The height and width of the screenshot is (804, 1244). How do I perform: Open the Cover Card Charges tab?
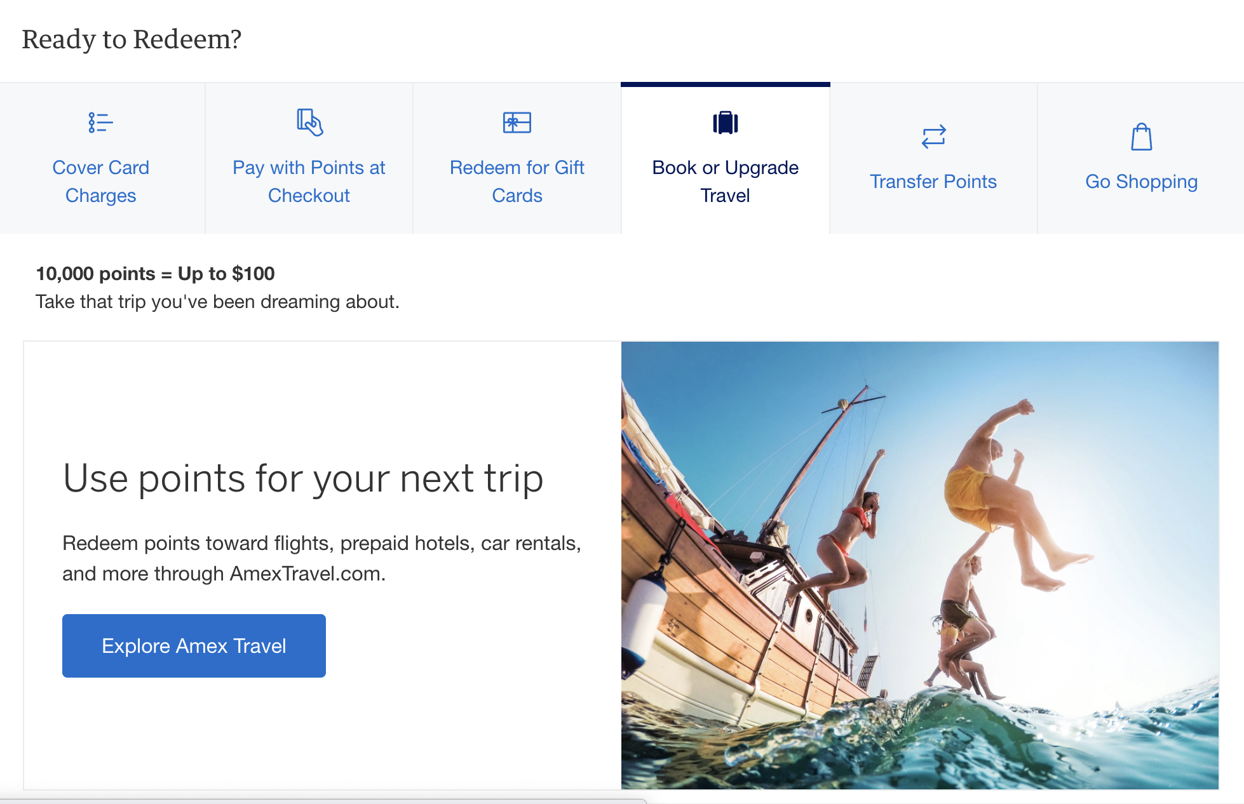tap(102, 158)
